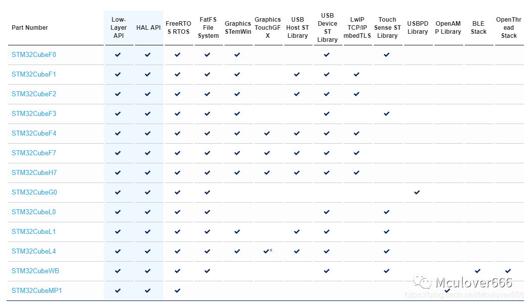
Task: Click STM32CubeMP1 FreeRTOS RTOS checkmark
Action: [x=178, y=290]
